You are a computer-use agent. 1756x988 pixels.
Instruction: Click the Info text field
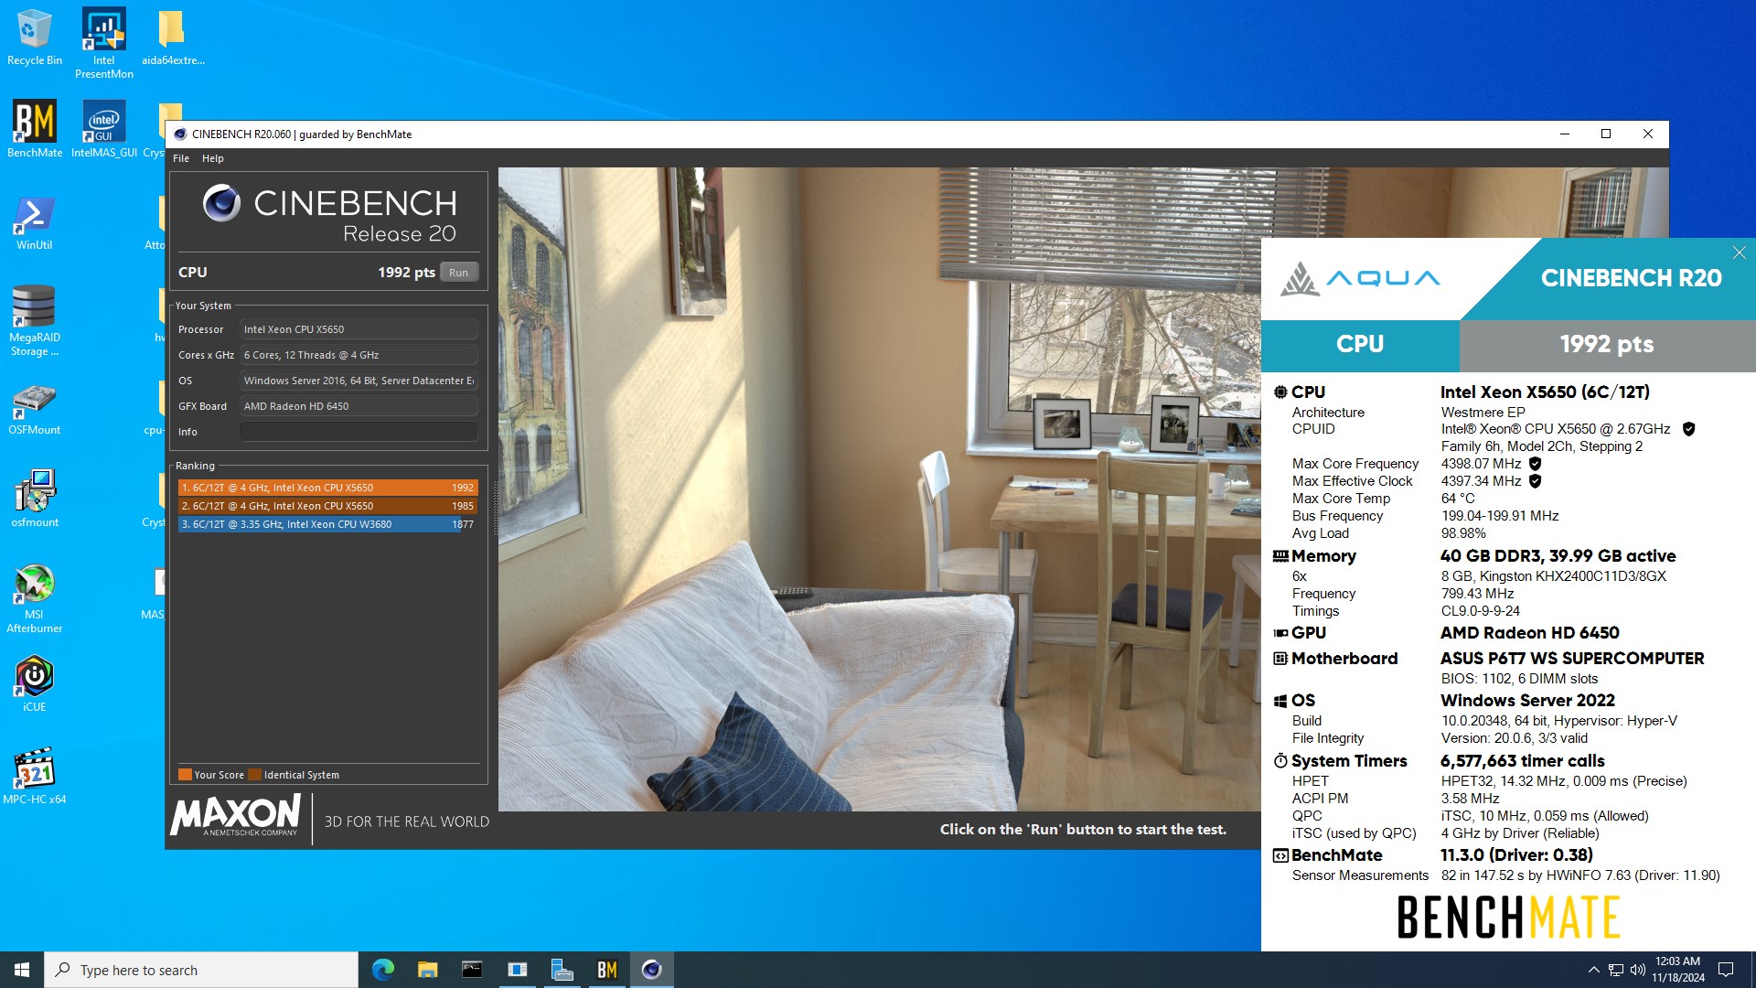click(x=359, y=432)
